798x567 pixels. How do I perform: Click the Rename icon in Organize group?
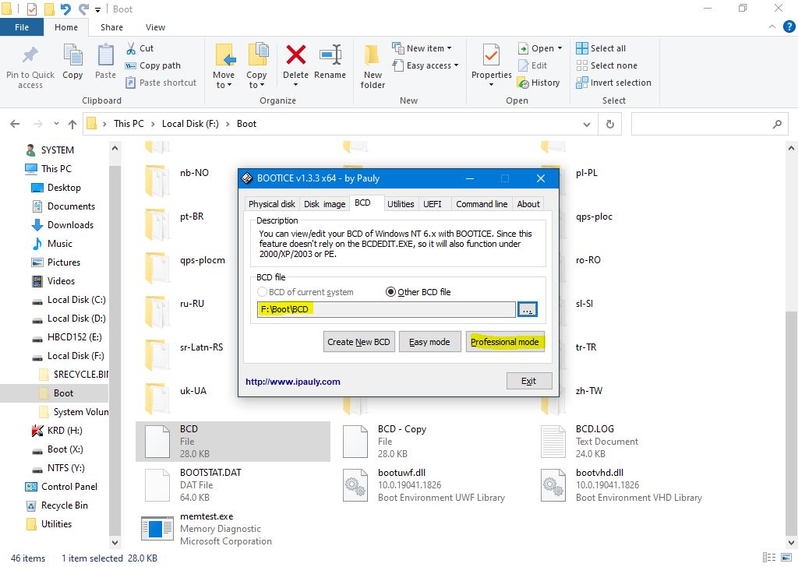click(x=330, y=56)
